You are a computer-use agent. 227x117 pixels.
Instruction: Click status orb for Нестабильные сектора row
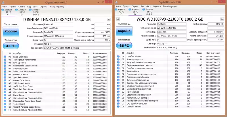[x=118, y=98]
